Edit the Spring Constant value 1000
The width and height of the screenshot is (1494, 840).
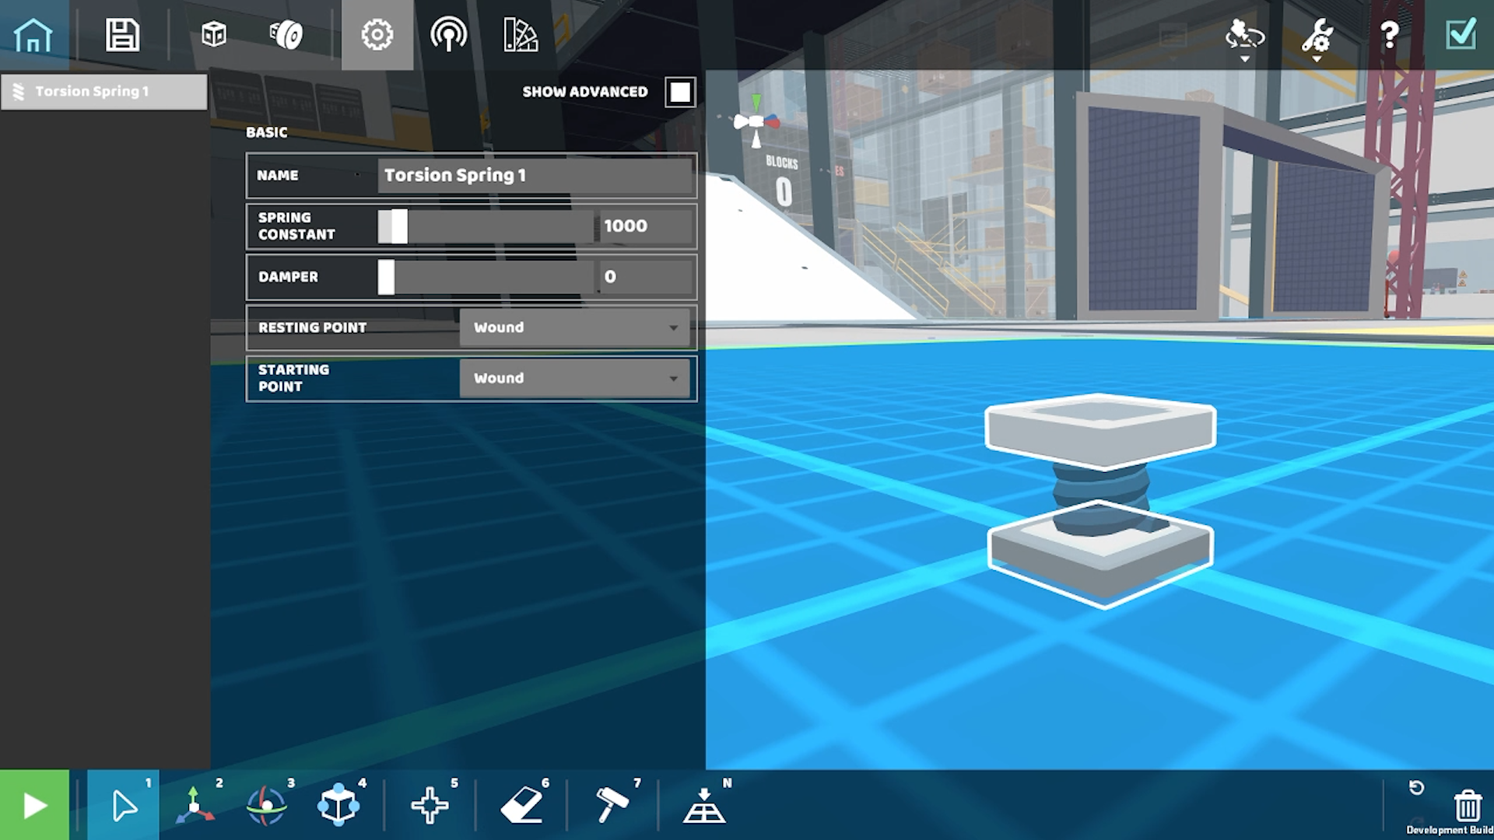645,226
